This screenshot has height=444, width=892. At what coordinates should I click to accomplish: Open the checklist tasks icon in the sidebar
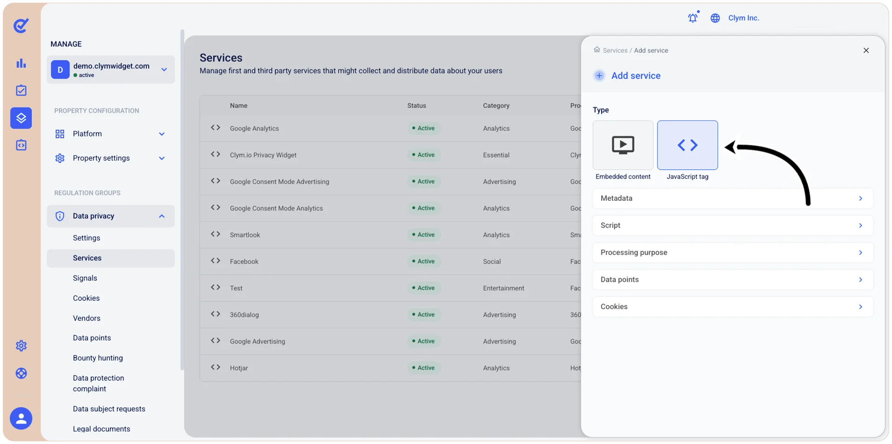pos(21,90)
